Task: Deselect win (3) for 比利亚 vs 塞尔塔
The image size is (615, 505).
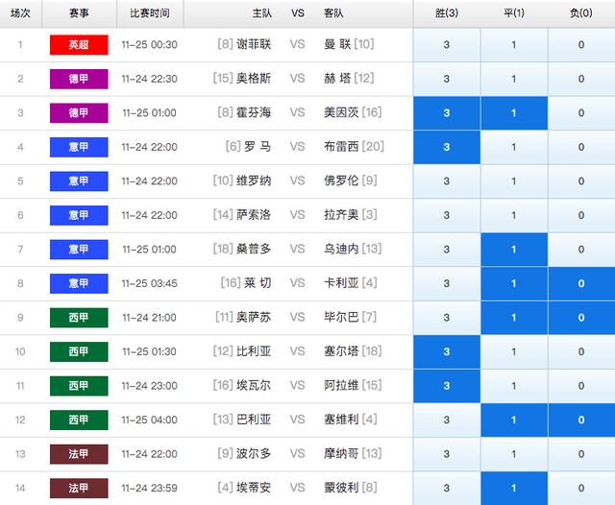Action: pos(447,351)
